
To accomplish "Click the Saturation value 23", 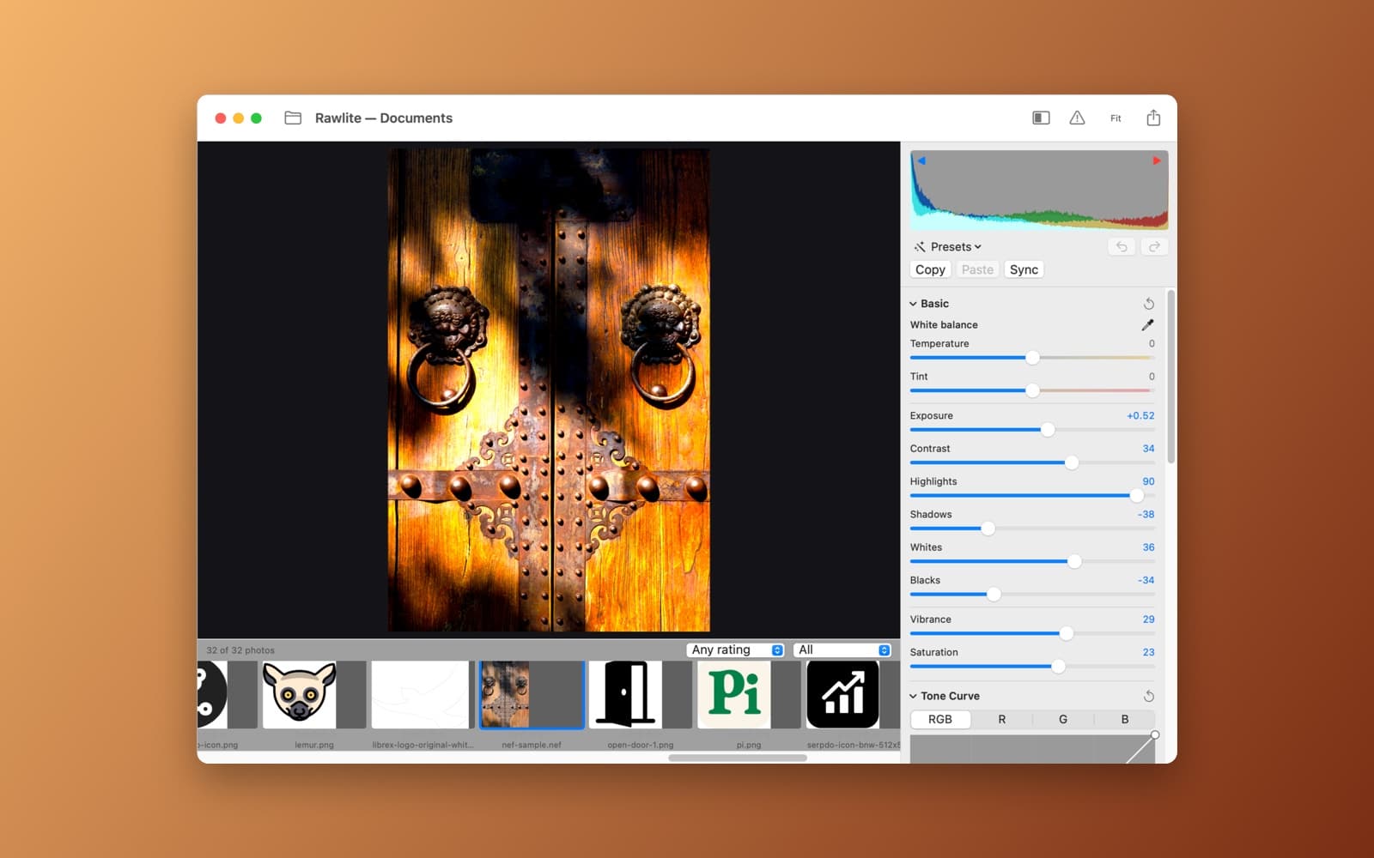I will coord(1148,652).
